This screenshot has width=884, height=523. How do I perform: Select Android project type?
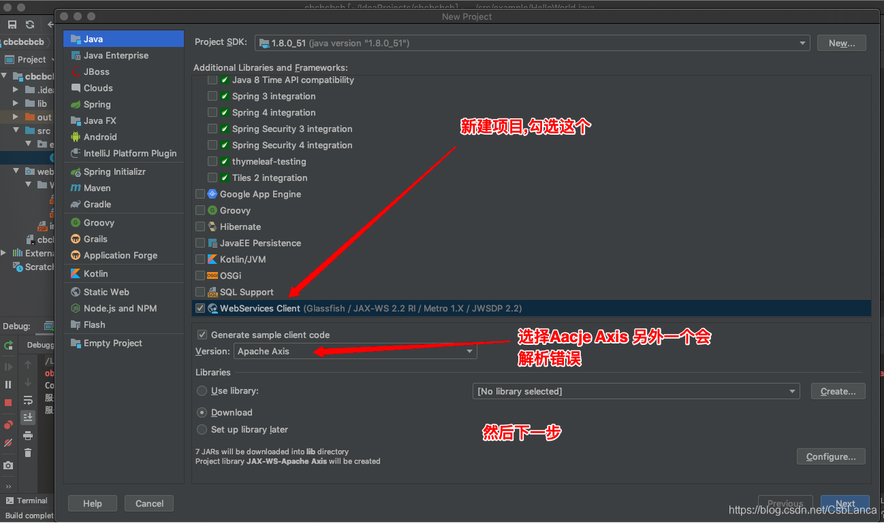pyautogui.click(x=123, y=137)
